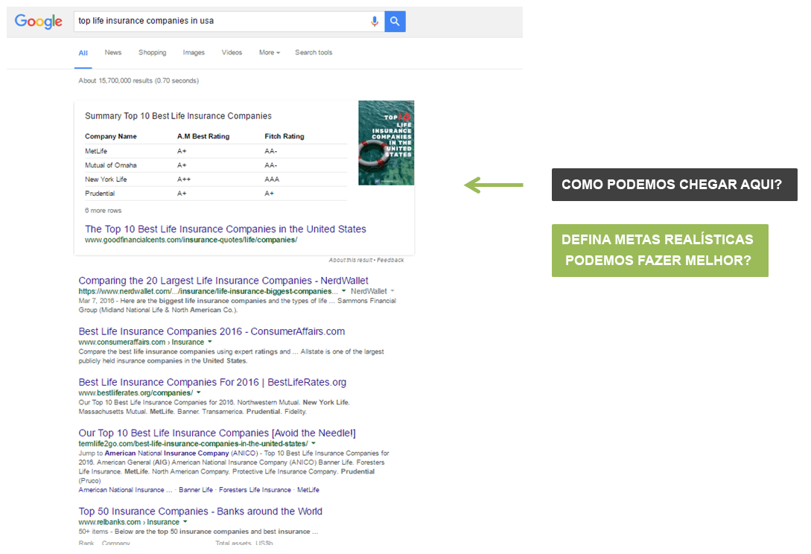This screenshot has height=554, width=811.
Task: Click the Fitch Rating column header
Action: [284, 136]
